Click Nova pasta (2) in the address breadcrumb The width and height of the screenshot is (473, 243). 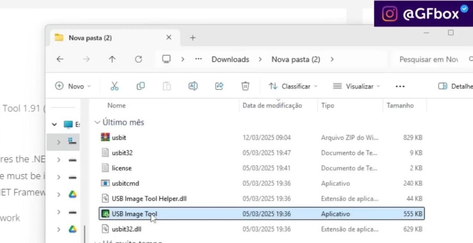[x=296, y=59]
